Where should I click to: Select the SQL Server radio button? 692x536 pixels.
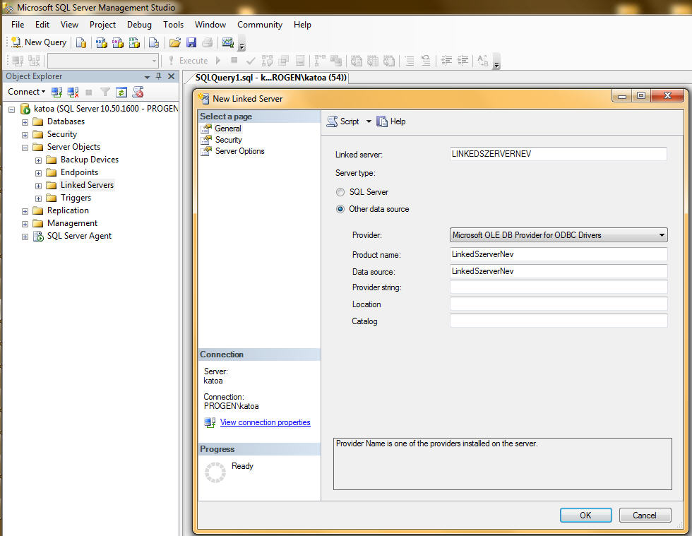coord(340,192)
